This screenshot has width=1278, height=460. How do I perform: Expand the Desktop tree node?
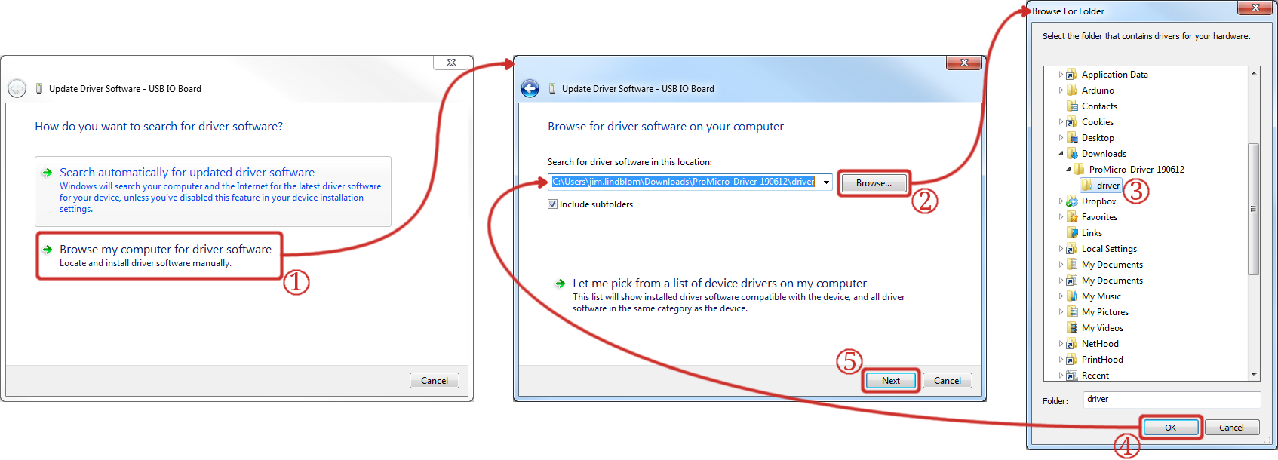pyautogui.click(x=1061, y=138)
